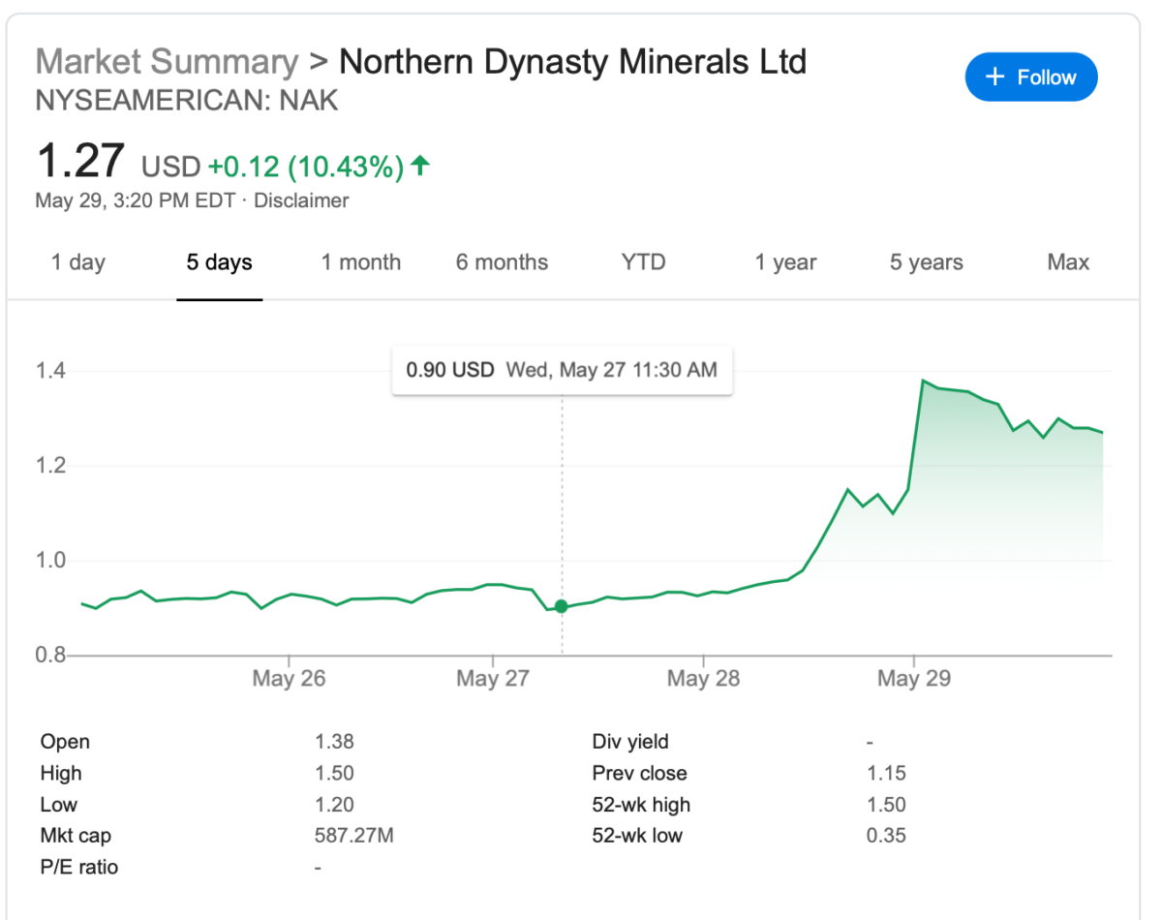Click the Div yield label
Image resolution: width=1162 pixels, height=920 pixels.
[x=630, y=743]
